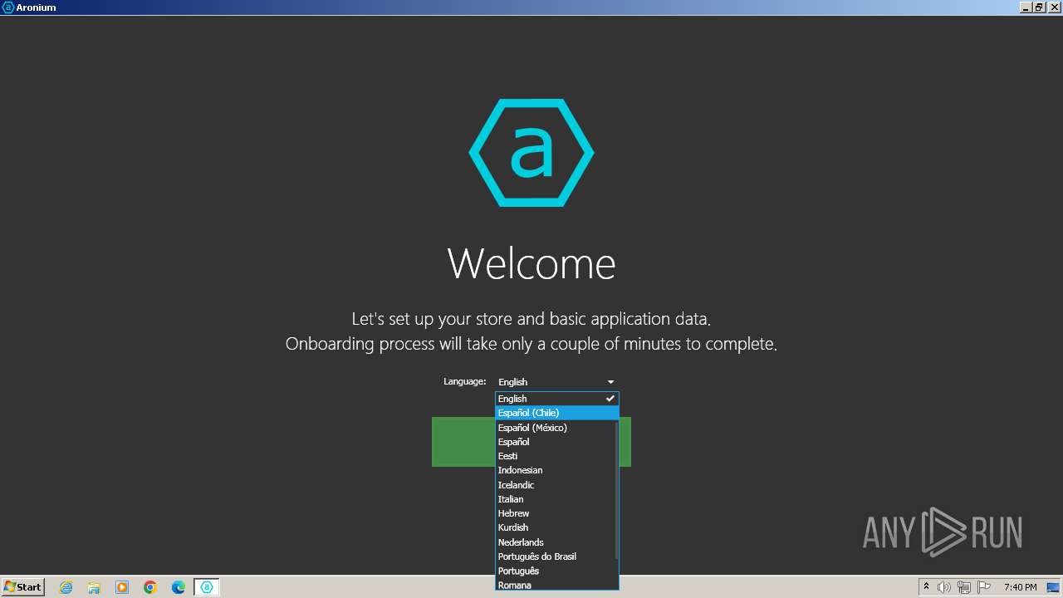Select Hebrew language

point(556,513)
